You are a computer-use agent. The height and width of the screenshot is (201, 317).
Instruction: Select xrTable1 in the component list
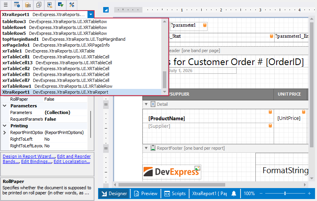[82, 51]
